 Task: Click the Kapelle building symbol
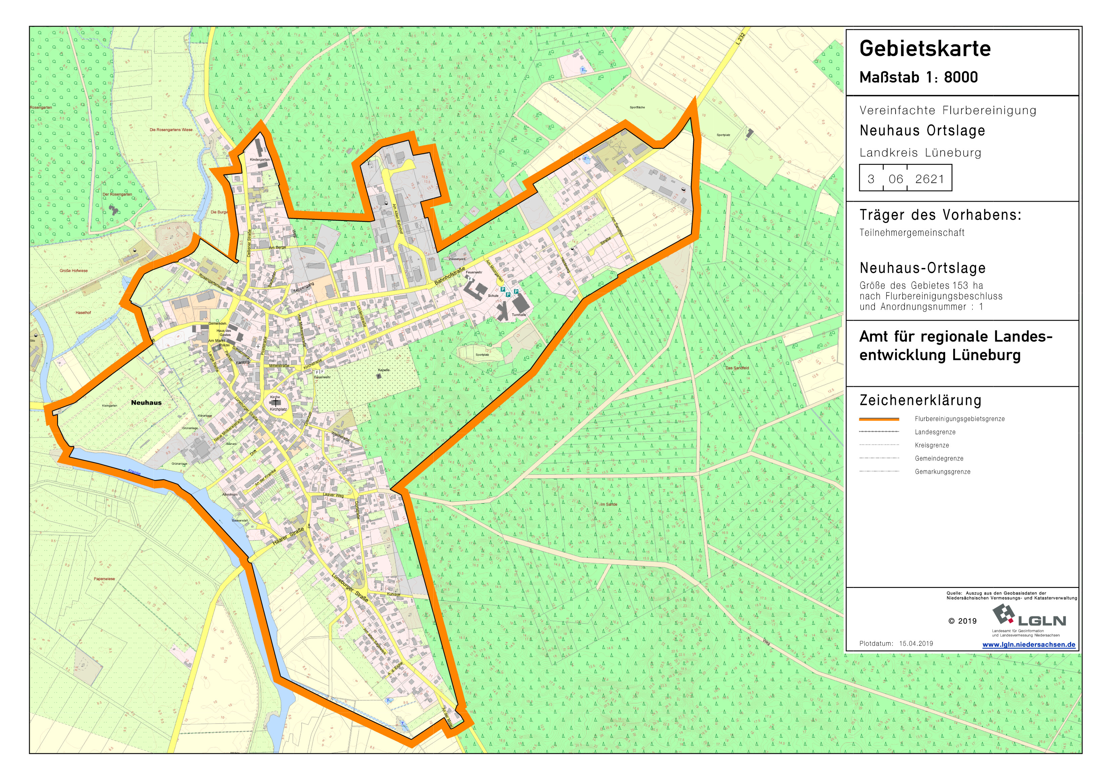click(379, 376)
